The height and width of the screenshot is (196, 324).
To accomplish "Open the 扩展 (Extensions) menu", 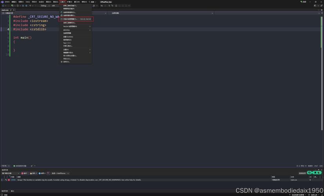I will [x=70, y=2].
